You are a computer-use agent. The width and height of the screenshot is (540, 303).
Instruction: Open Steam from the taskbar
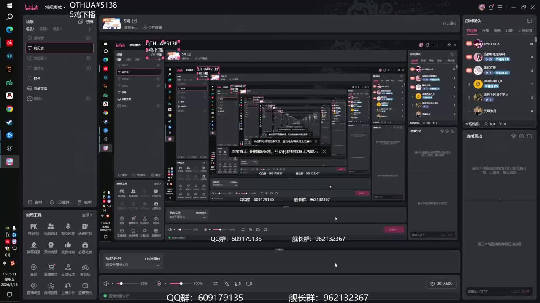[9, 122]
